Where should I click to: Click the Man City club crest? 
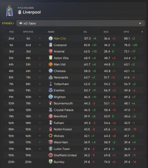[x=51, y=38]
